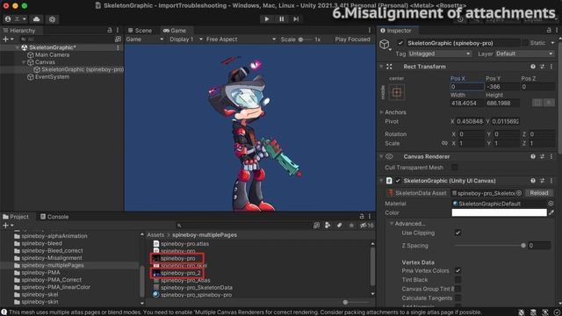
Task: Collapse the SkeletonGraphic scene root
Action: point(18,47)
